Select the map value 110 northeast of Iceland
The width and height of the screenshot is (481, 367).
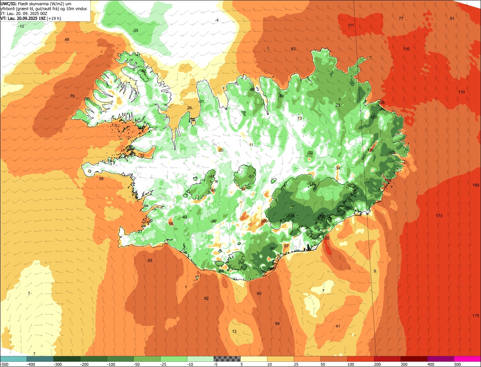coord(461,92)
